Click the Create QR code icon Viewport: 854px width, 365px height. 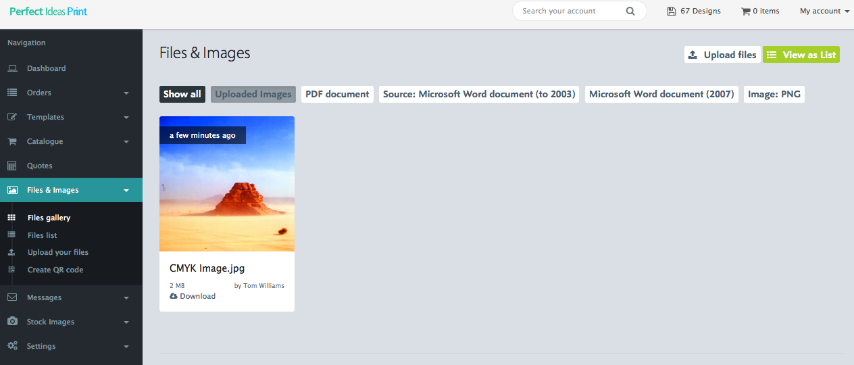point(11,270)
